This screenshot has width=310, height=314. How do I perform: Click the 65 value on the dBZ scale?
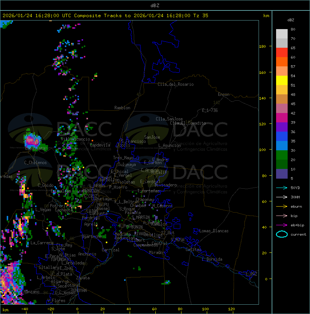293,48
